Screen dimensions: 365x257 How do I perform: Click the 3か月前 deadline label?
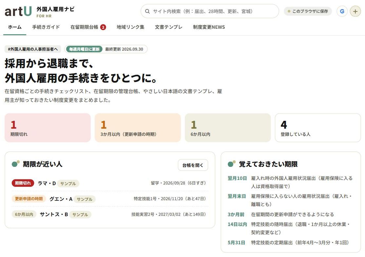(x=236, y=214)
